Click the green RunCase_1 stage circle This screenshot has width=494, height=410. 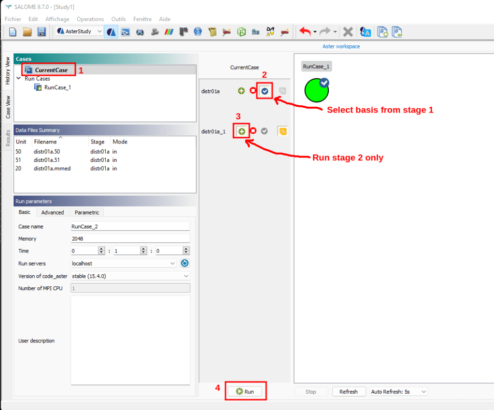[x=316, y=90]
